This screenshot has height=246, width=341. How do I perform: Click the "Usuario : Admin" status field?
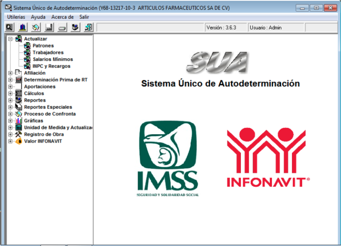(276, 28)
